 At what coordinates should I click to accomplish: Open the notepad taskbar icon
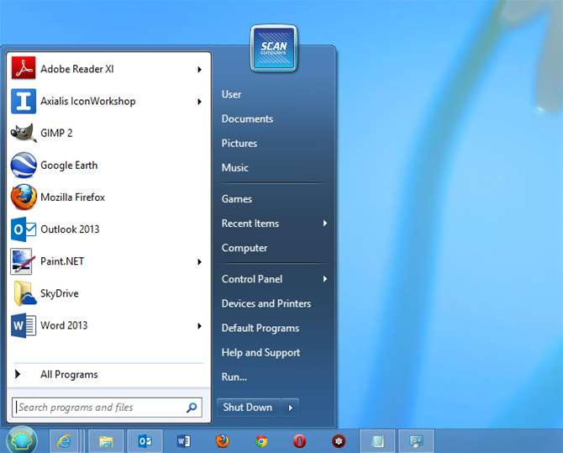click(x=377, y=440)
